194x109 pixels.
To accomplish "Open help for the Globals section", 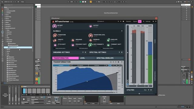I will (122, 31).
